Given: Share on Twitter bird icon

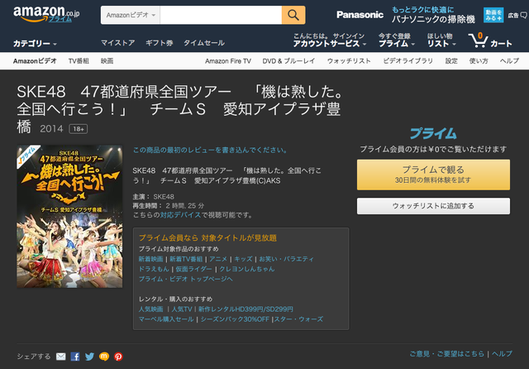Looking at the screenshot, I should click(x=89, y=357).
